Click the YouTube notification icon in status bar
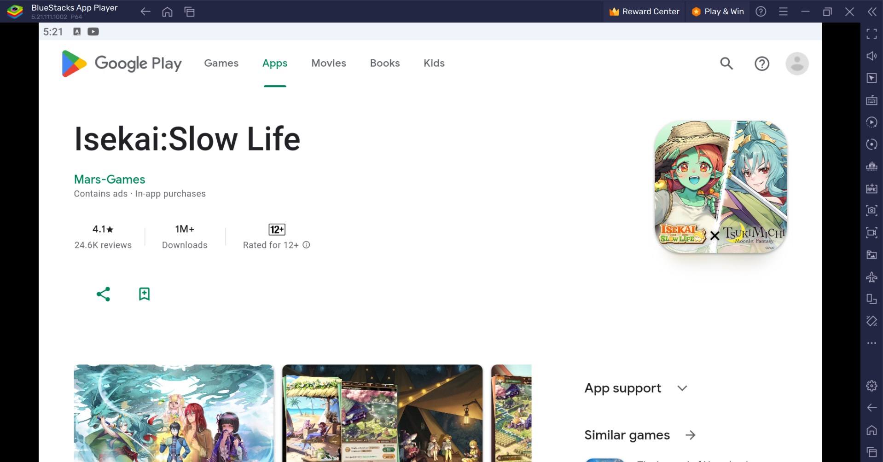 [93, 32]
